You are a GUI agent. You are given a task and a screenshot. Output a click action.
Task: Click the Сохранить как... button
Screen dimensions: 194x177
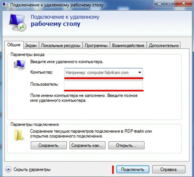87,145
